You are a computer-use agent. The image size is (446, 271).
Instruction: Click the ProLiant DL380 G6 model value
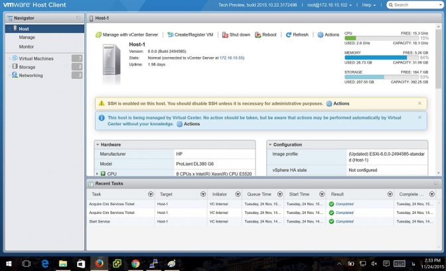click(x=194, y=164)
